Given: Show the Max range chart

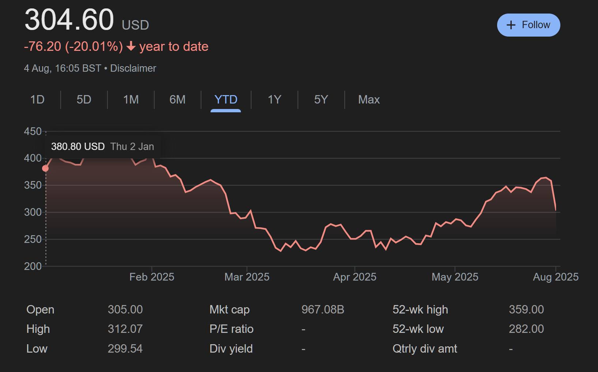Looking at the screenshot, I should click(x=369, y=99).
